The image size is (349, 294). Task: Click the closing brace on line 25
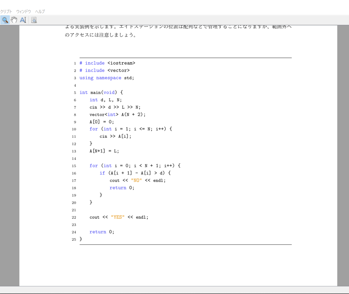click(81, 239)
